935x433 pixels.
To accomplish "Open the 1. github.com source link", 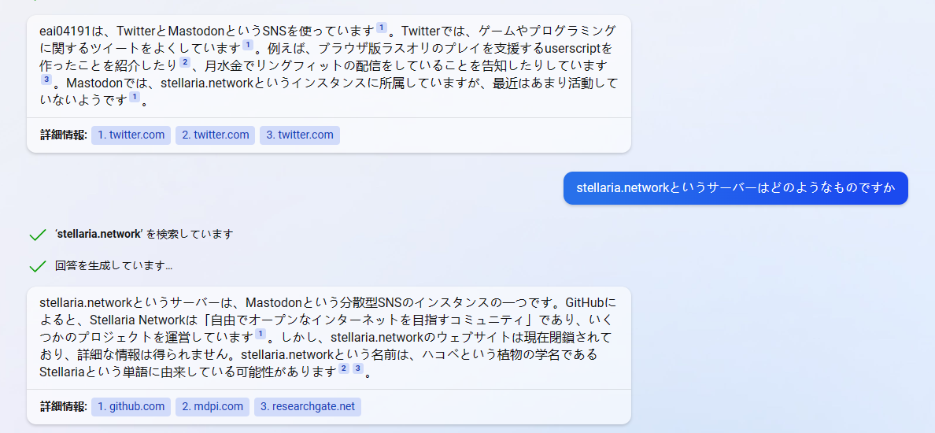I will [x=131, y=407].
